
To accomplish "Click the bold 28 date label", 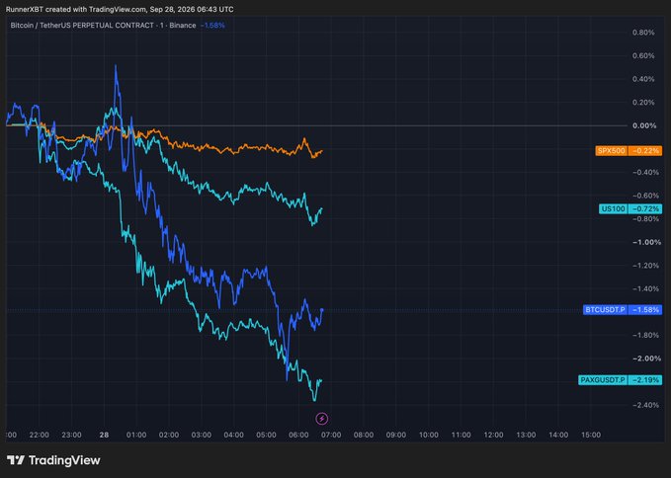I will [104, 435].
